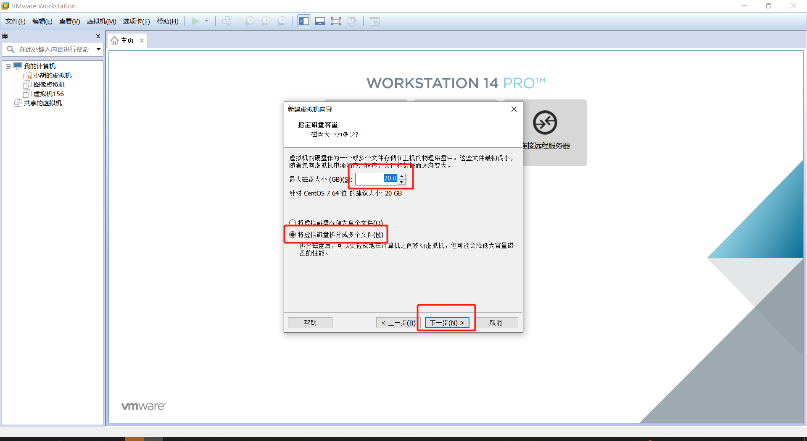The height and width of the screenshot is (441, 807).
Task: Select 图像虚拟机 in the library
Action: (x=50, y=85)
